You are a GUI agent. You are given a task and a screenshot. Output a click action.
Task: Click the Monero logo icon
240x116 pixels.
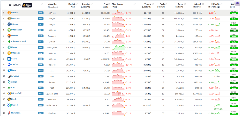[x=9, y=36]
